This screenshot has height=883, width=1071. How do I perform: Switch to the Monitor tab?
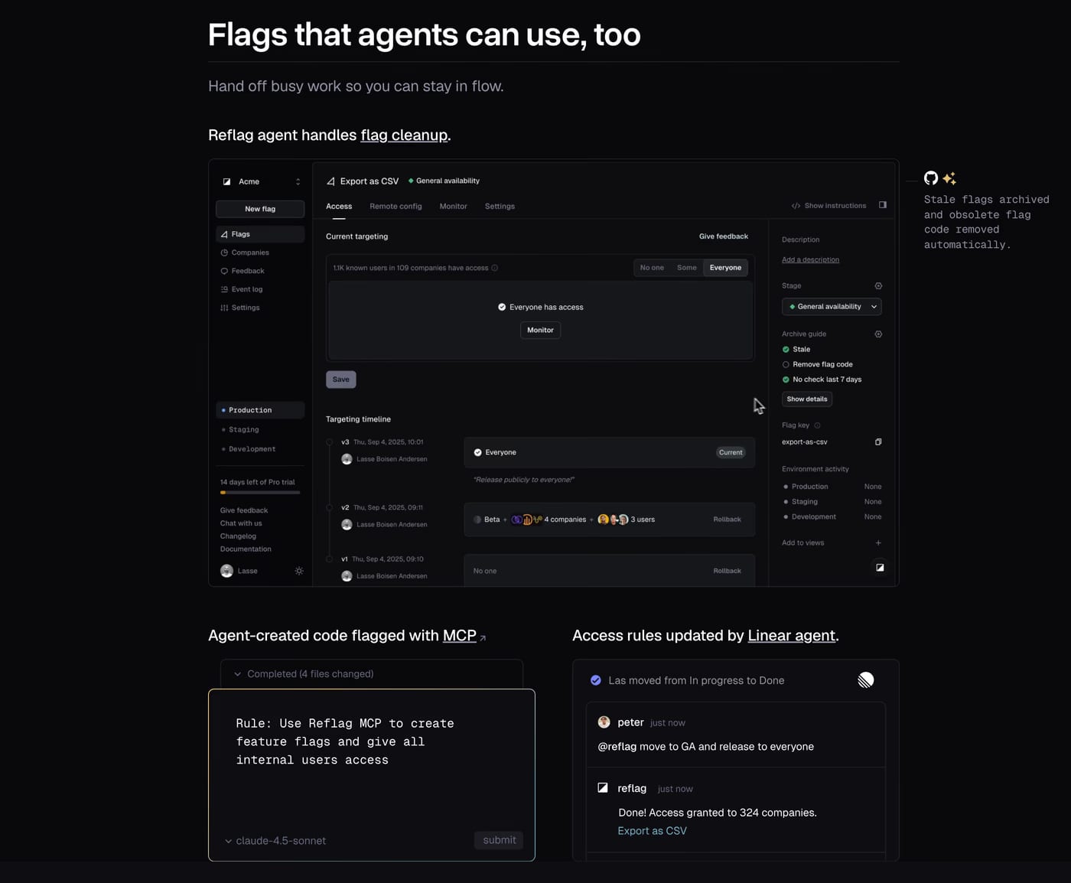coord(453,207)
